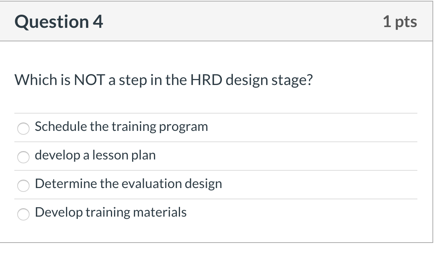
Task: Select the radio button for Determine the evaluation design
Action: pos(23,185)
